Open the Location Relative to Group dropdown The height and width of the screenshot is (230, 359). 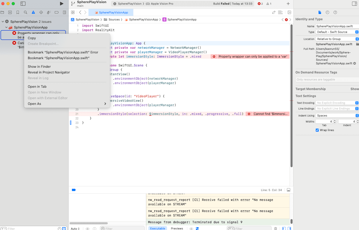pos(337,39)
